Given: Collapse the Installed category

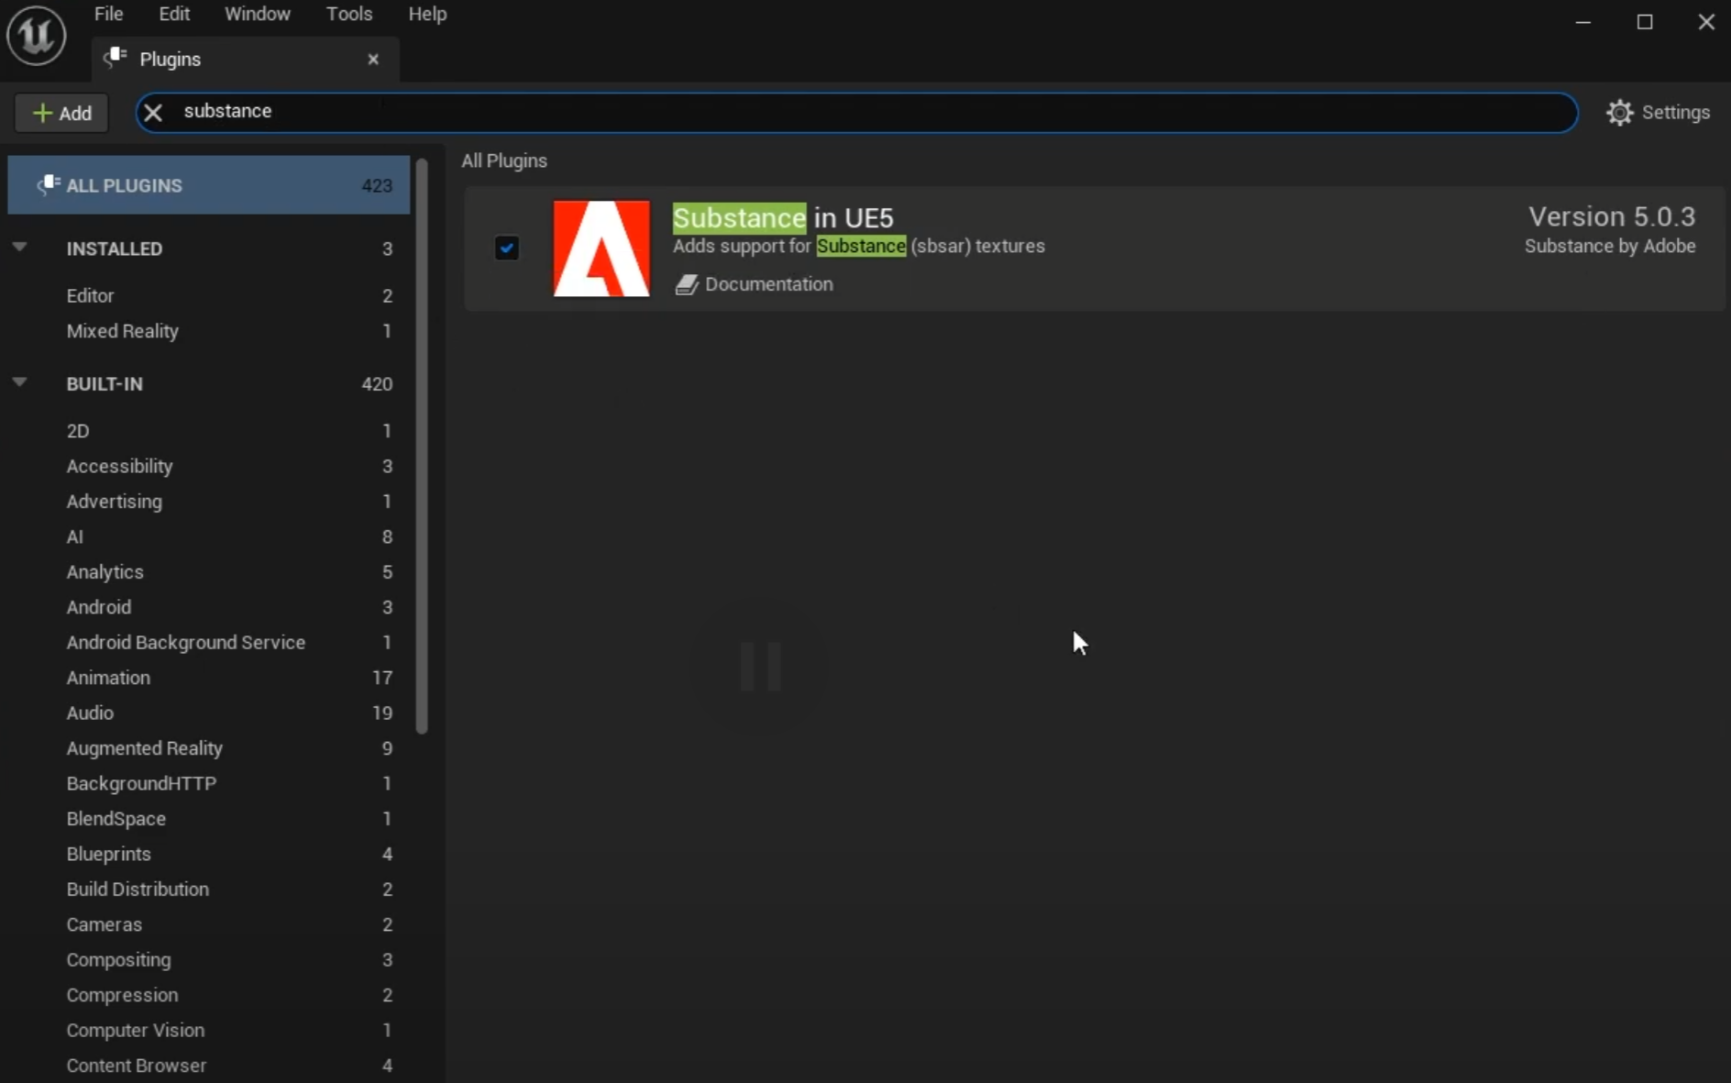Looking at the screenshot, I should pos(19,248).
